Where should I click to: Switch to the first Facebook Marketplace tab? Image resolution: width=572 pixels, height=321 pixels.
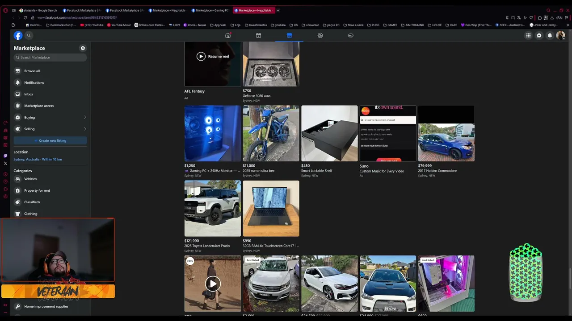(81, 10)
